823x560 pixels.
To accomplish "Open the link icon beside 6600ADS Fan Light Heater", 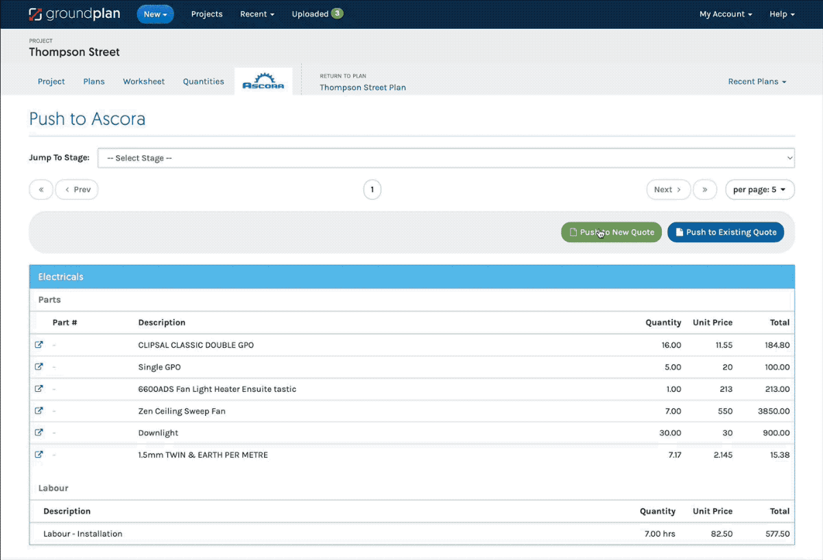I will 39,388.
